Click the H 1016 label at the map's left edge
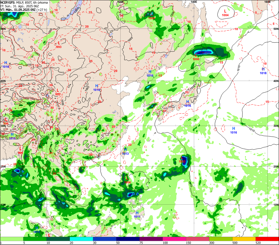This screenshot has height=245, width=279. coord(6,65)
